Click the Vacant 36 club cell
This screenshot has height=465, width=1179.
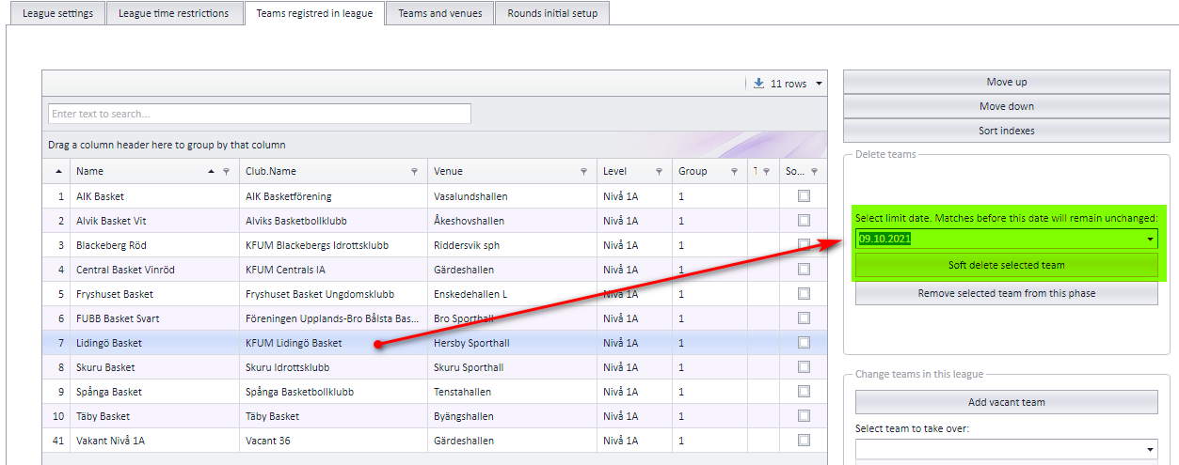coord(333,441)
